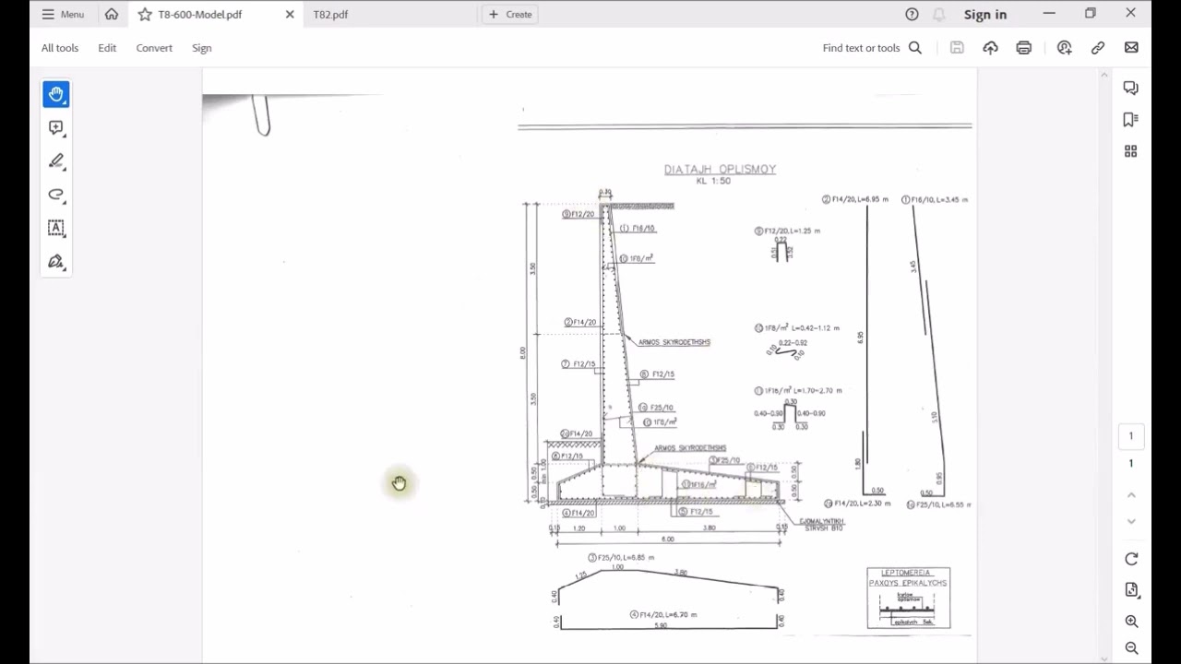Open the page thumbnails grid icon
Viewport: 1181px width, 664px height.
click(1131, 151)
